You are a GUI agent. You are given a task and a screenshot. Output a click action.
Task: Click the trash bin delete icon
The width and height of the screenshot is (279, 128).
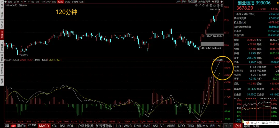(207, 5)
